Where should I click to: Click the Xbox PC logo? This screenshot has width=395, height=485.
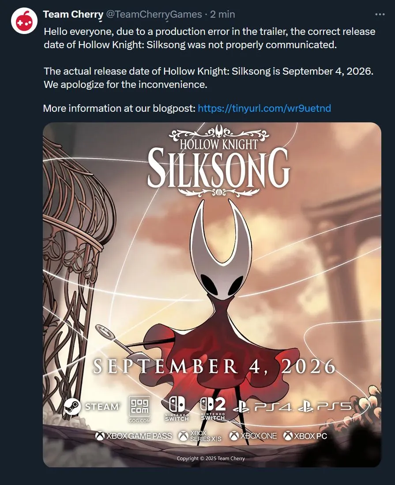[x=305, y=436]
